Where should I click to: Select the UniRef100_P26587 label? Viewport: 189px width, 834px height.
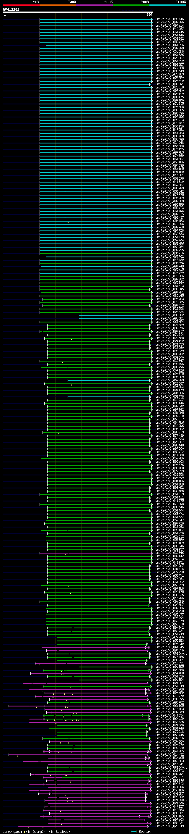170,383
